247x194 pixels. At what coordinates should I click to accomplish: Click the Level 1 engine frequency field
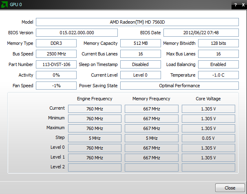pos(95,158)
